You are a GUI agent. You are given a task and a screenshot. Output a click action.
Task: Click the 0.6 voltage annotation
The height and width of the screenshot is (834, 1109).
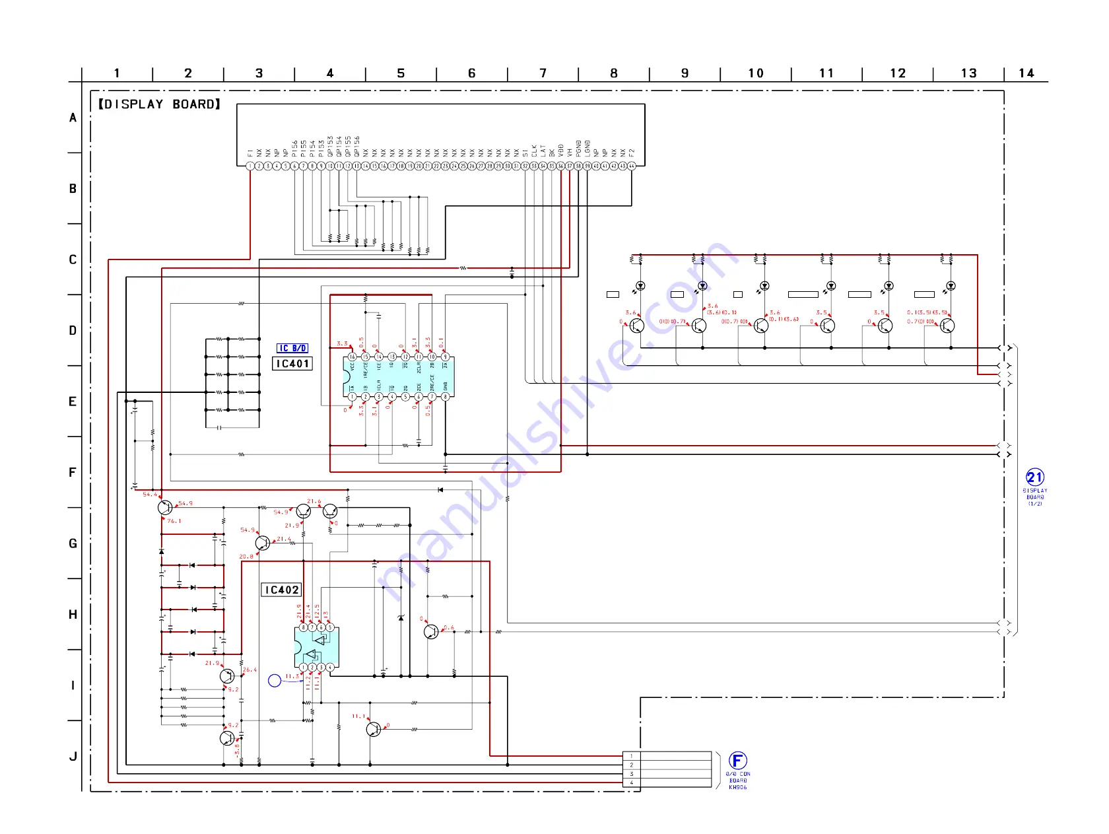click(x=449, y=627)
